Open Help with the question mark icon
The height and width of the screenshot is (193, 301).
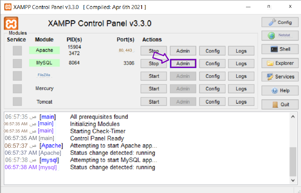pos(280,91)
